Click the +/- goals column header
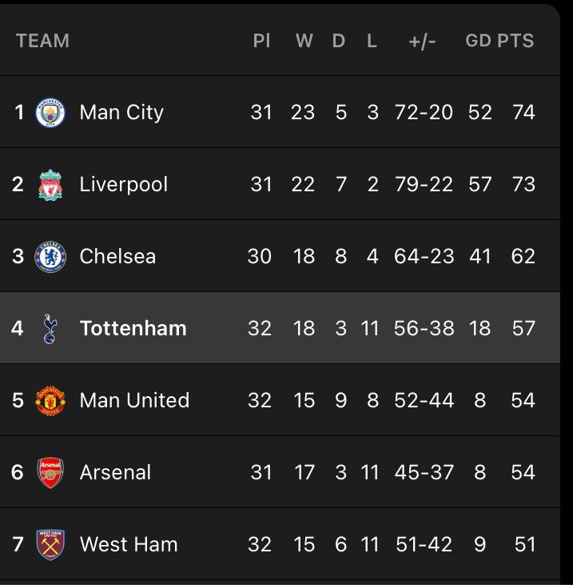The image size is (573, 585). 422,41
